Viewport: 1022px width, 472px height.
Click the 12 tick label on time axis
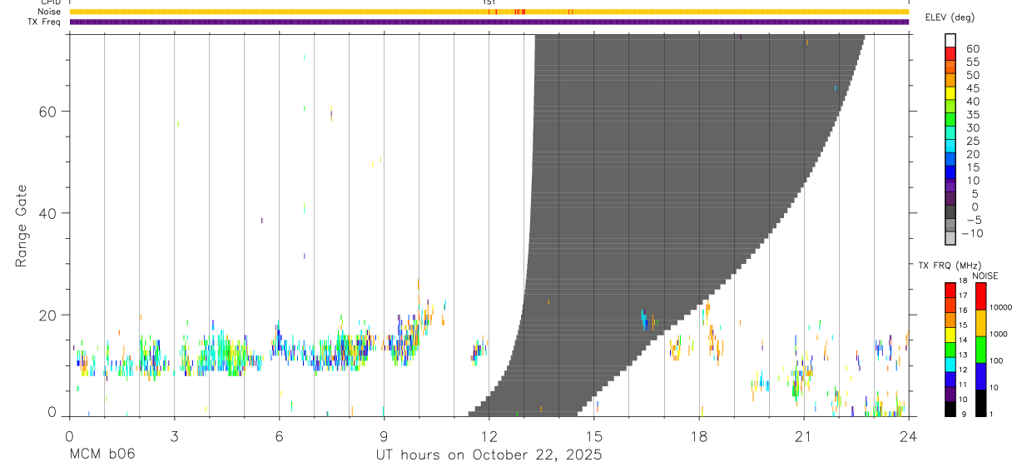[x=489, y=435]
